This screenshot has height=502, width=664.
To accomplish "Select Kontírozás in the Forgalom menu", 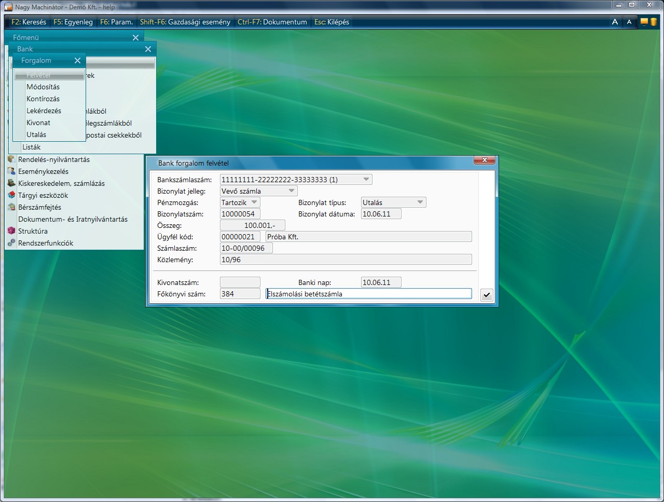I will (x=43, y=99).
